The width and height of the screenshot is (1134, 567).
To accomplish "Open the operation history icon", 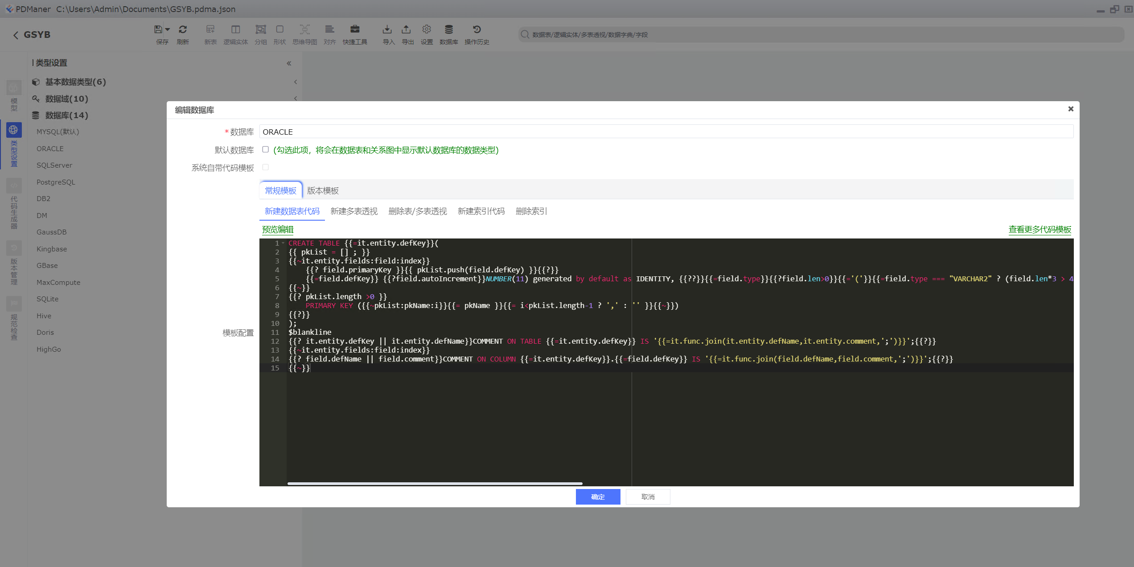I will [x=477, y=29].
